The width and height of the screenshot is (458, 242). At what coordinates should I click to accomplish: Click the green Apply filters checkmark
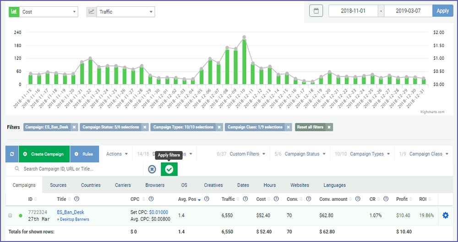coord(169,169)
